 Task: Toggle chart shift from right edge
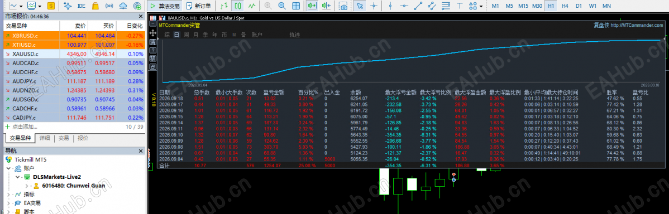tap(327, 6)
